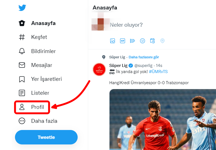Open Keşfet from the sidebar
The image size is (216, 150).
click(33, 37)
